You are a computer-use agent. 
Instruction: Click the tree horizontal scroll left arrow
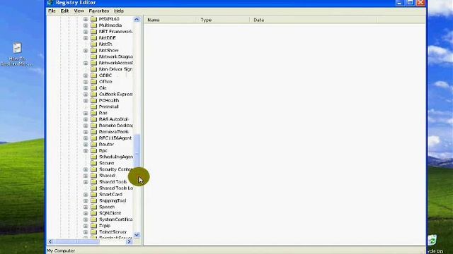pos(50,241)
